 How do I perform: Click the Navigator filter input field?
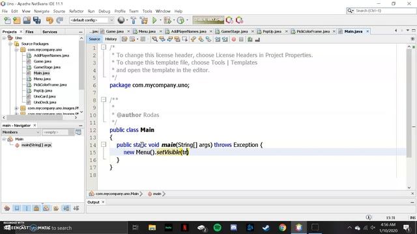[x=55, y=132]
